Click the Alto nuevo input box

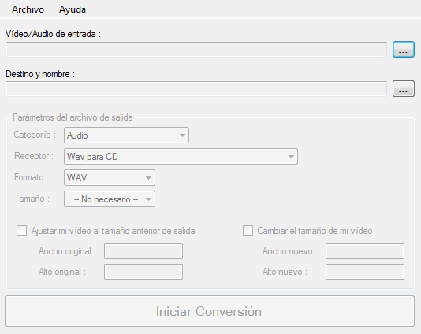point(365,272)
